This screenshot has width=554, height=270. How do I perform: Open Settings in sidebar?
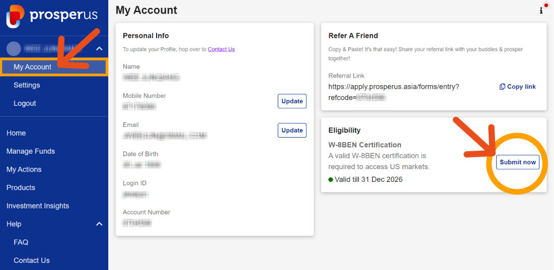click(27, 85)
